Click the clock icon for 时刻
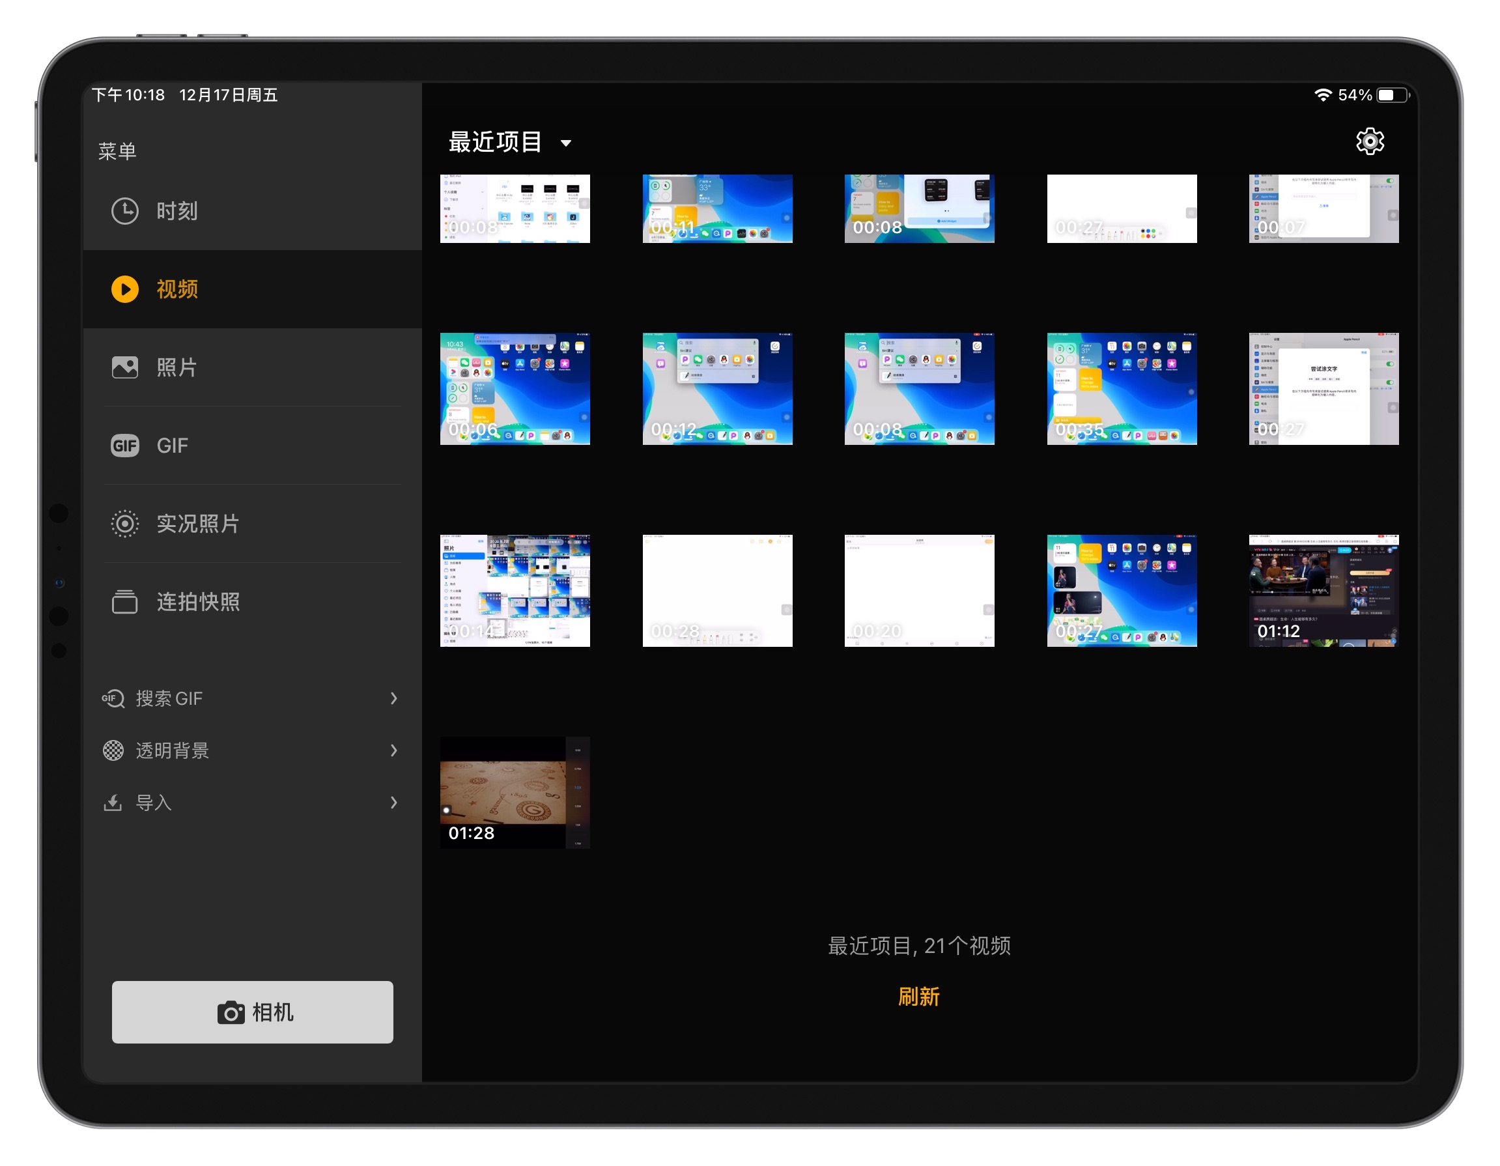 point(125,211)
